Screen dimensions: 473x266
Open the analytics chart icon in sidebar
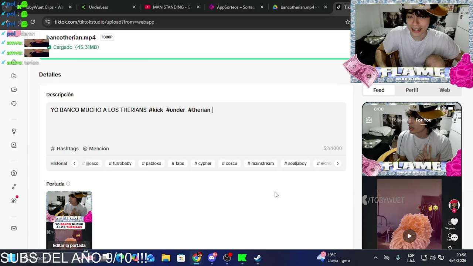pyautogui.click(x=14, y=90)
